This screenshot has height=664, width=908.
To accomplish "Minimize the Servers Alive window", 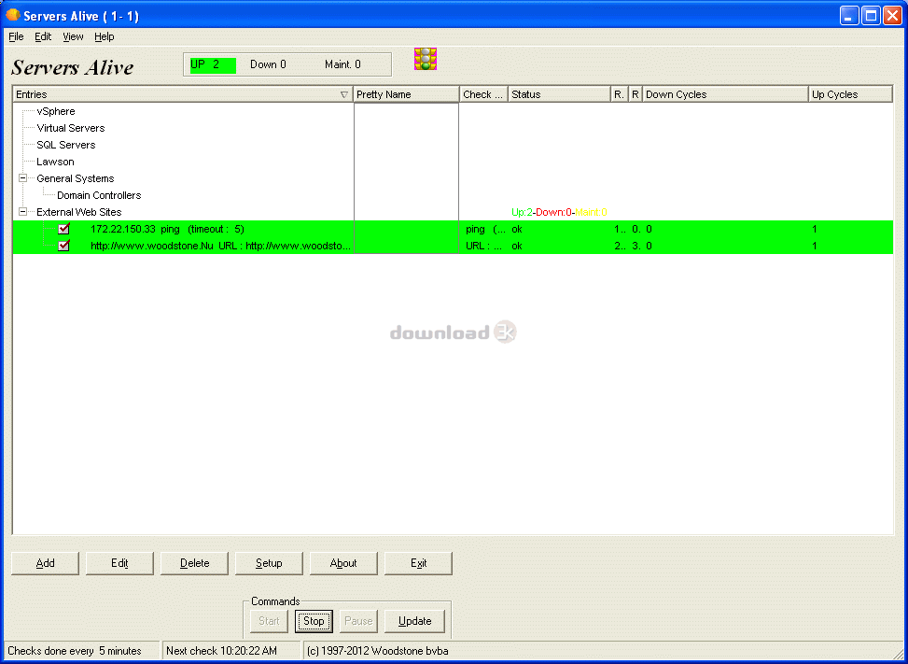I will point(849,16).
